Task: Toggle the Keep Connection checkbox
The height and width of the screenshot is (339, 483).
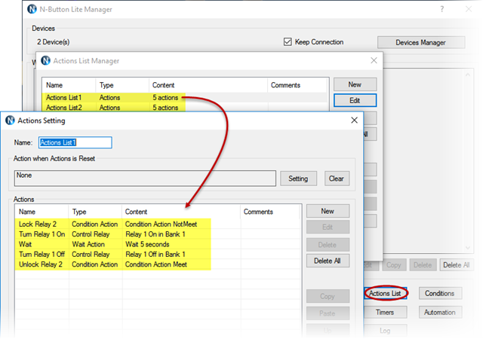Action: 288,42
